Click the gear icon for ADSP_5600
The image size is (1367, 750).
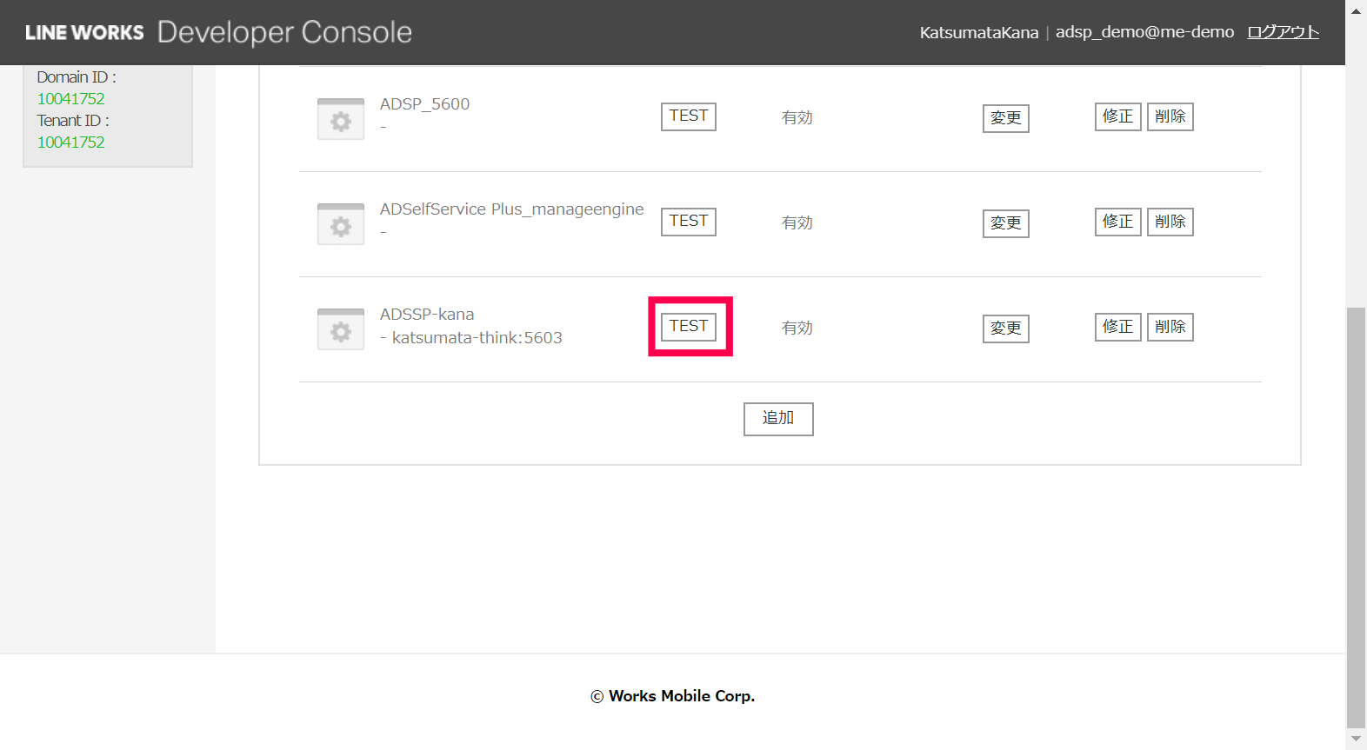[341, 120]
